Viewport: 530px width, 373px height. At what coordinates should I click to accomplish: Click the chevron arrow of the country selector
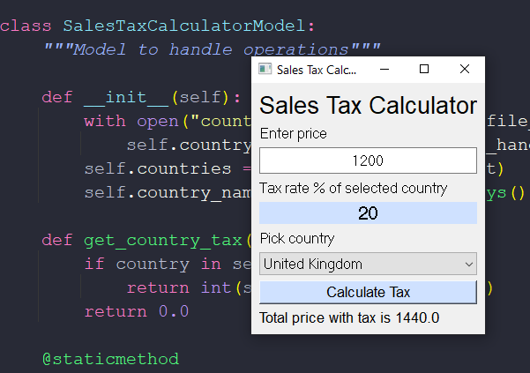coord(467,264)
